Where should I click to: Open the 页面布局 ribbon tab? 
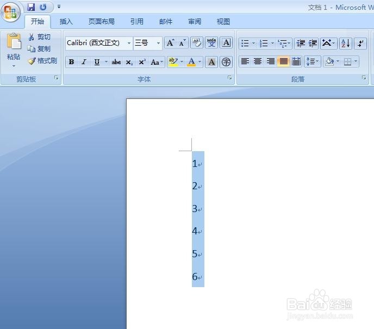[x=102, y=22]
